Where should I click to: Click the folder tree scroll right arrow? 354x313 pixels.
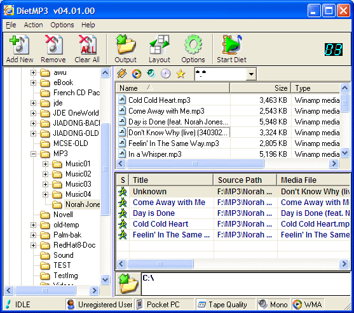tap(94, 290)
